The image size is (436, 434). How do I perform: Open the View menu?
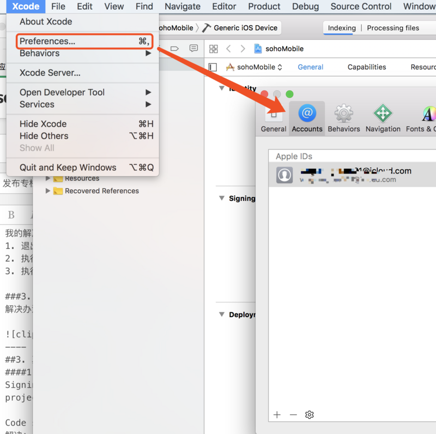pyautogui.click(x=114, y=7)
